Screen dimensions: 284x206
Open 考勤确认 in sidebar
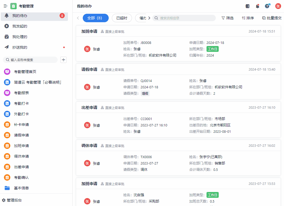pos(34,177)
